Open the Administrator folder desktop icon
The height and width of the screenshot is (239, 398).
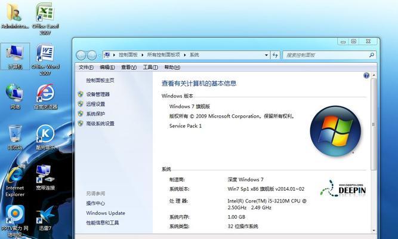[15, 16]
